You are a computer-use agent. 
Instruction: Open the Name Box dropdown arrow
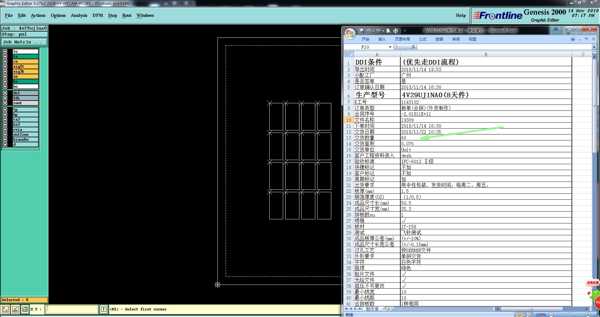[390, 47]
